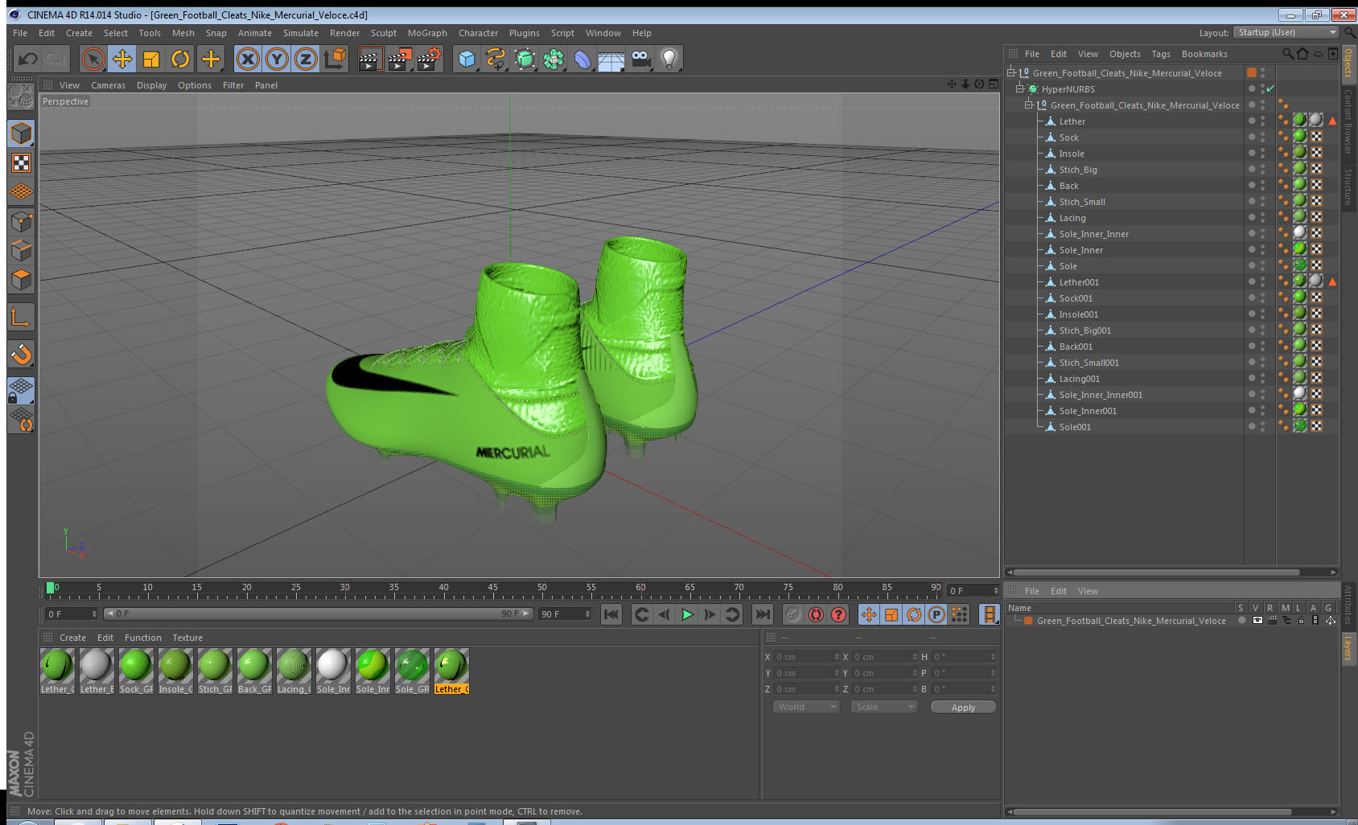Select the Lether object in tree
This screenshot has height=825, width=1358.
[x=1072, y=121]
